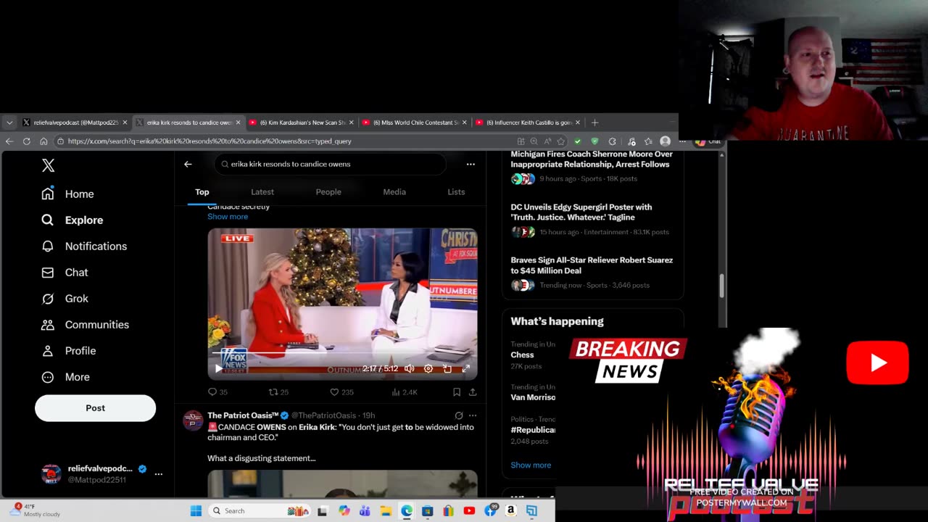Open the Home page in X sidebar
This screenshot has width=928, height=522.
tap(68, 194)
